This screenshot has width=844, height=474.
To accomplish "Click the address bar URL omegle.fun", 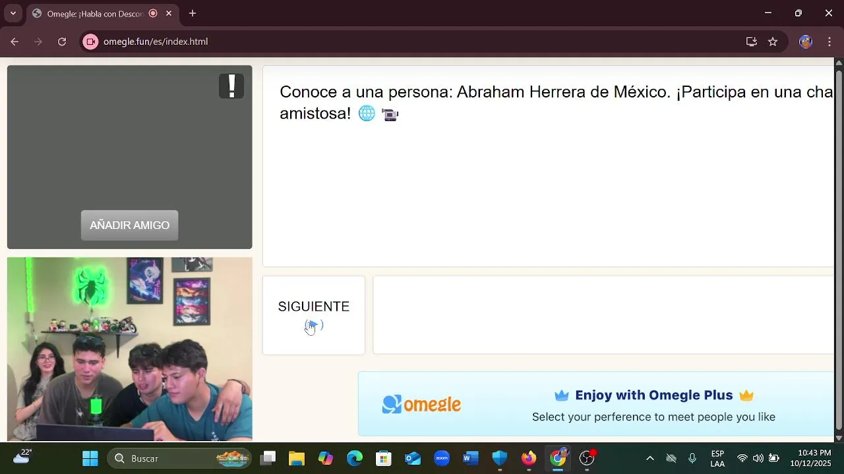I will 156,41.
